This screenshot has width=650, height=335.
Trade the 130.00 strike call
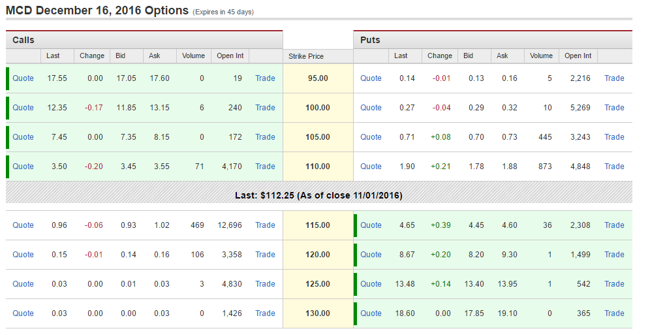pos(265,314)
